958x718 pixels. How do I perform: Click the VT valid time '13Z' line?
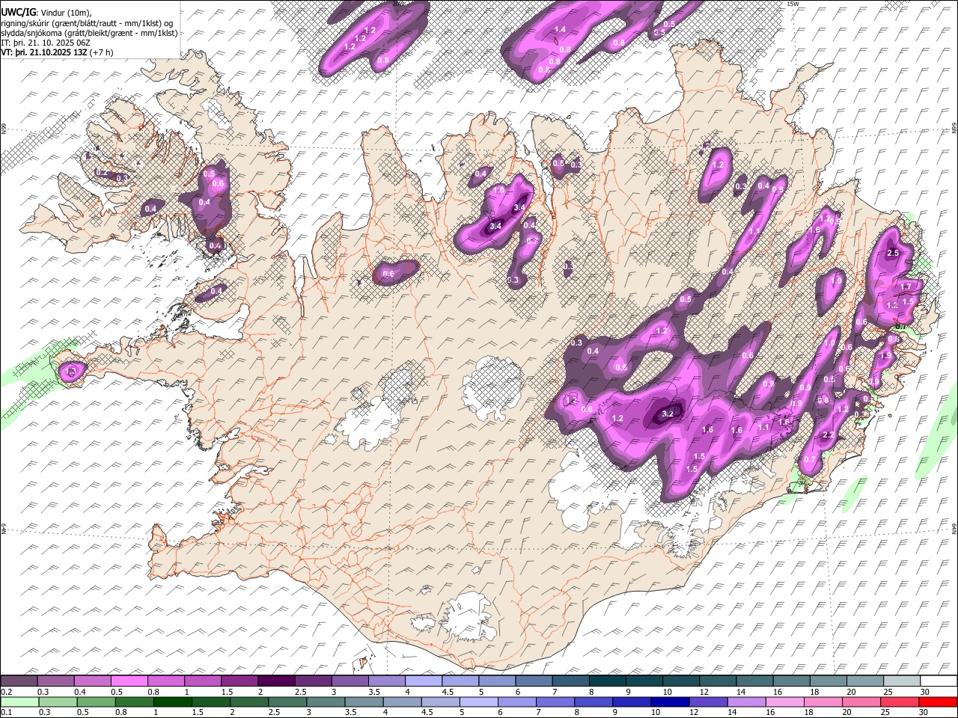click(x=44, y=52)
